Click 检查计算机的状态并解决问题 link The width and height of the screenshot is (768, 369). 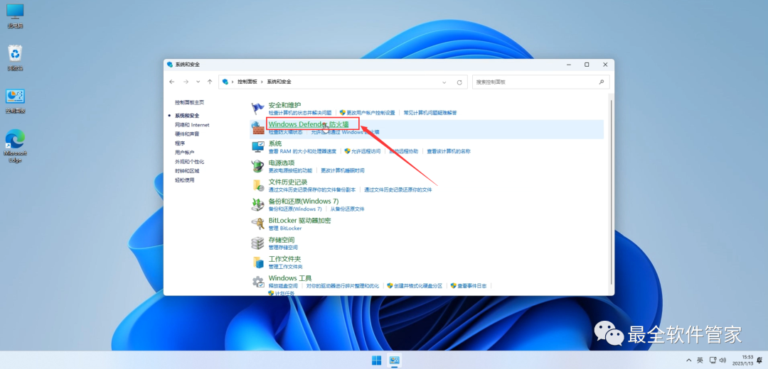[300, 113]
